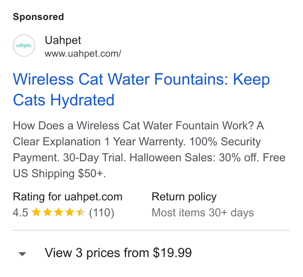Expand the View 3 prices dropdown arrow
Image resolution: width=303 pixels, height=277 pixels.
click(x=22, y=254)
